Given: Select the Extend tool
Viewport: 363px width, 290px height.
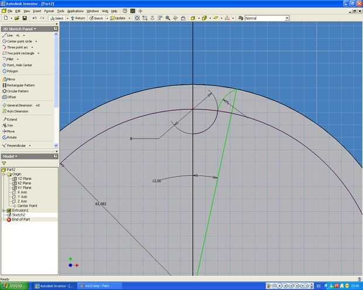Looking at the screenshot, I should [x=9, y=119].
